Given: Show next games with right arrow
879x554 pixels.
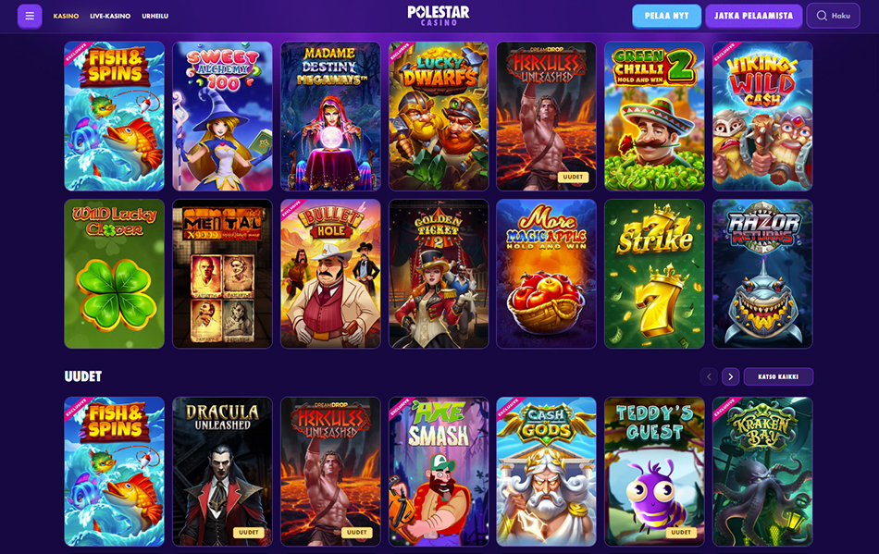Looking at the screenshot, I should pyautogui.click(x=730, y=377).
